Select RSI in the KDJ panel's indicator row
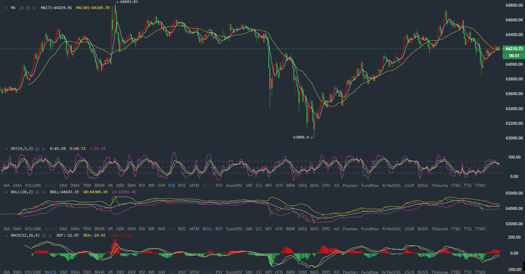This screenshot has height=274, width=525. click(x=142, y=186)
